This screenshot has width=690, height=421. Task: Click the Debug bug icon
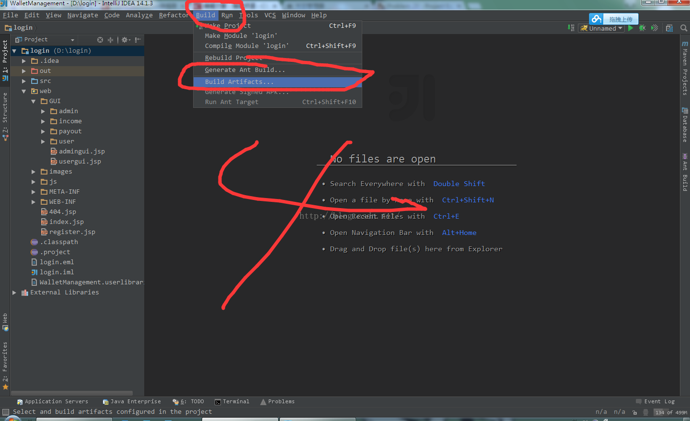[x=642, y=28]
